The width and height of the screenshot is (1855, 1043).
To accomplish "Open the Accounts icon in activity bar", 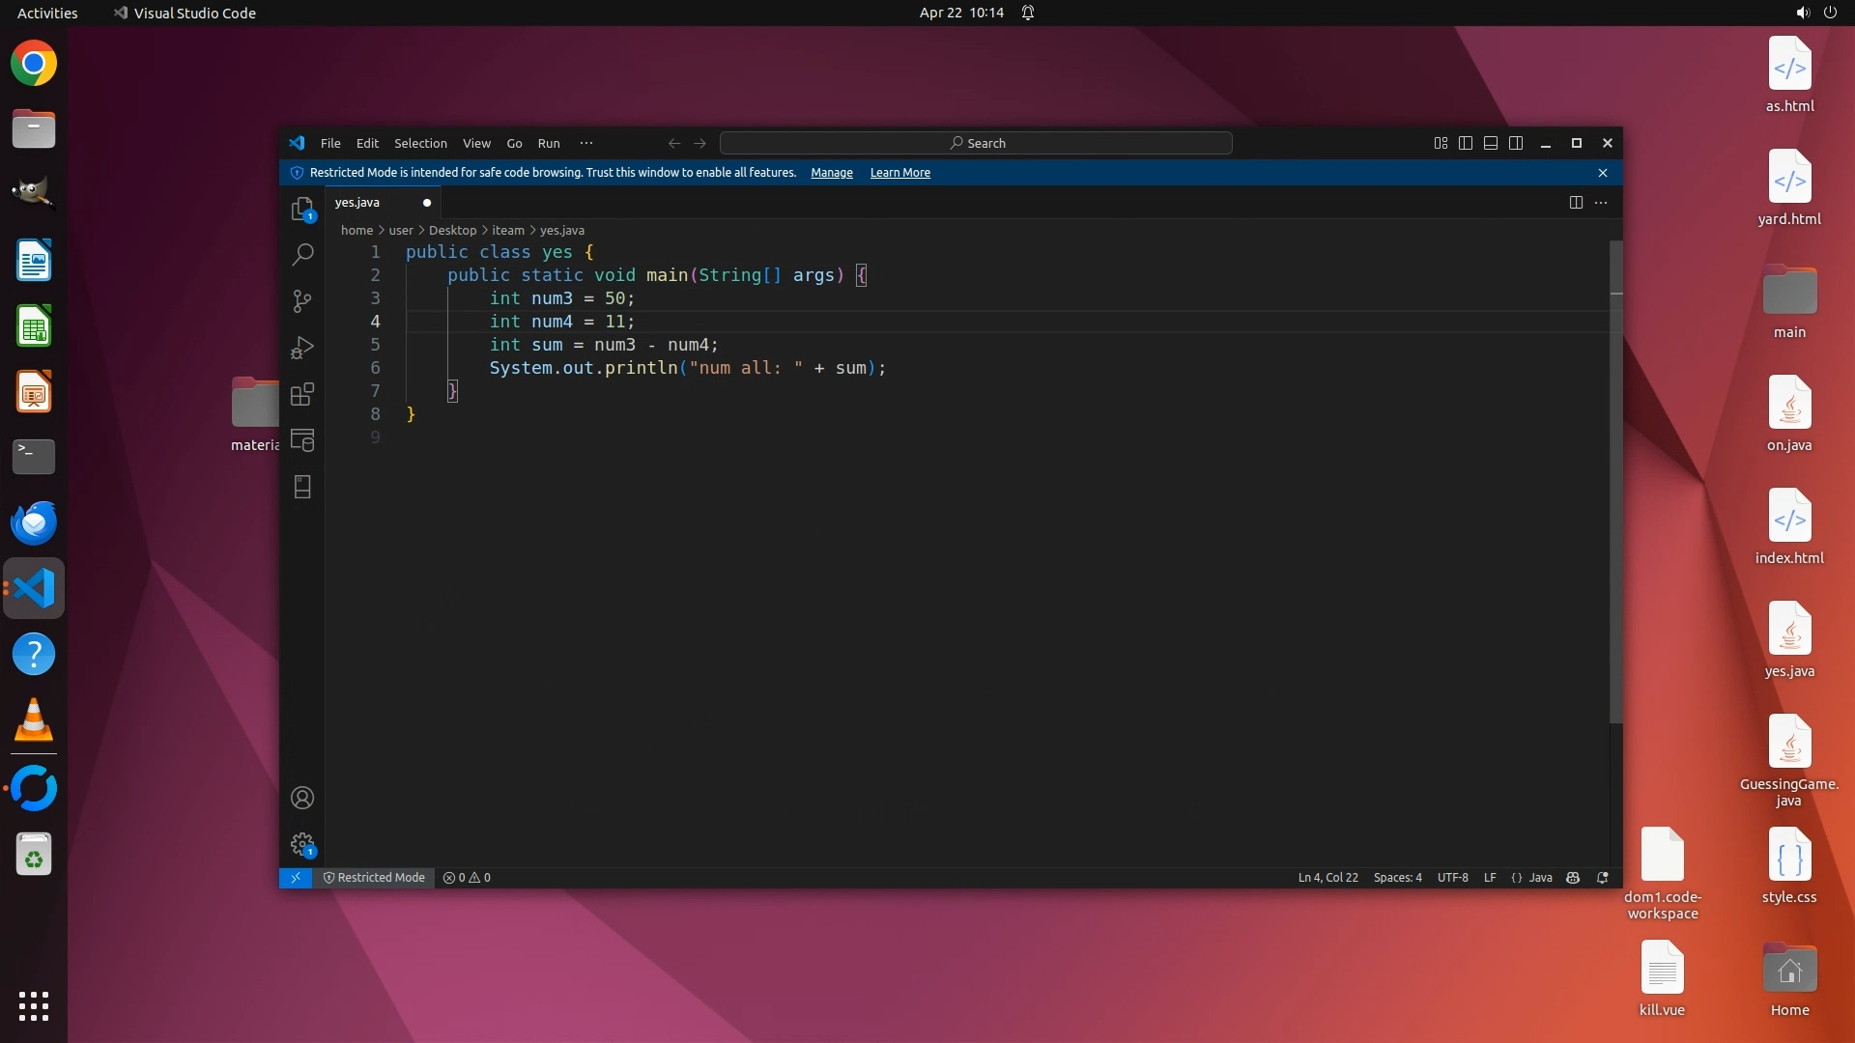I will (302, 798).
